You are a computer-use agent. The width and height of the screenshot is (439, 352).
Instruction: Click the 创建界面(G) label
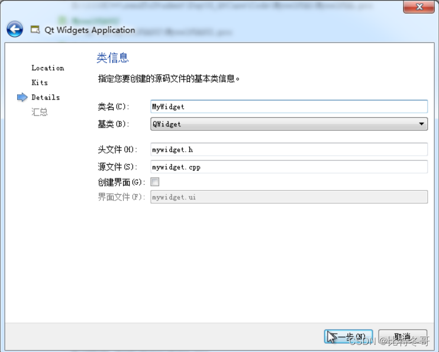click(121, 183)
